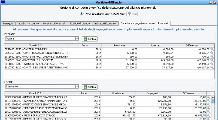
Task: Go to Indicatori Economici tab
Action: coord(105,24)
